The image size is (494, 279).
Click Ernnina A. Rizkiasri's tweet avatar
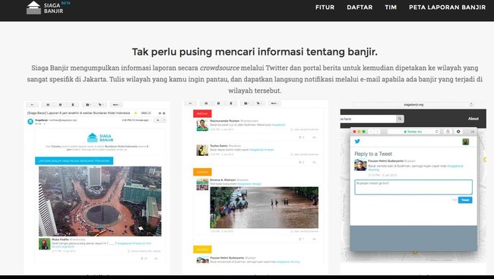coord(202,185)
